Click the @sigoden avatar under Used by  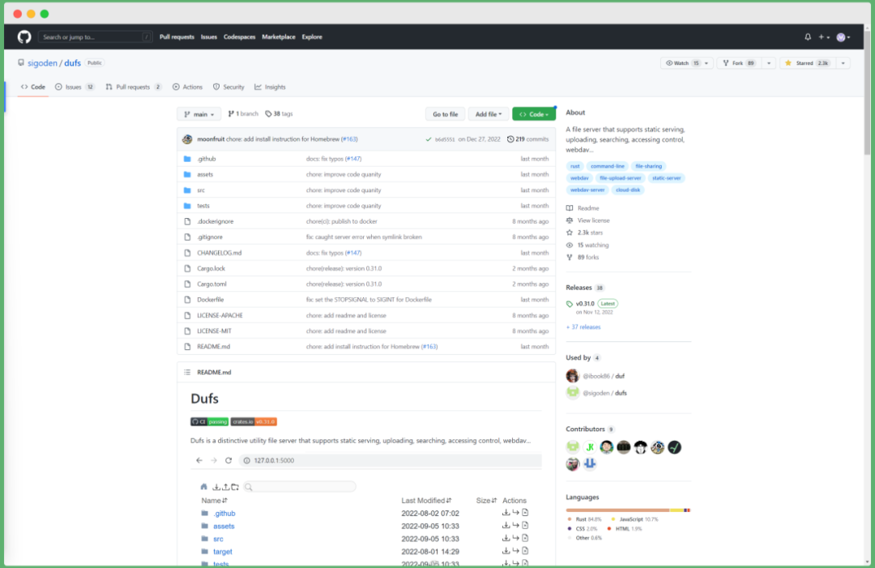pyautogui.click(x=573, y=393)
